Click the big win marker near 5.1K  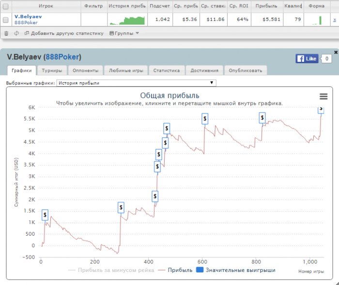coord(167,128)
